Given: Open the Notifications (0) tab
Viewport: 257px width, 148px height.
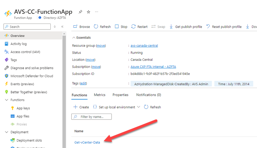Looking at the screenshot, I should click(149, 95).
